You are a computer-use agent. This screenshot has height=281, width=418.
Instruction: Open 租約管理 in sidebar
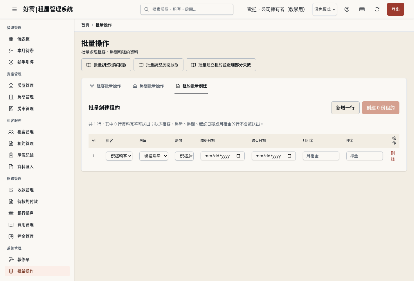pos(37,143)
